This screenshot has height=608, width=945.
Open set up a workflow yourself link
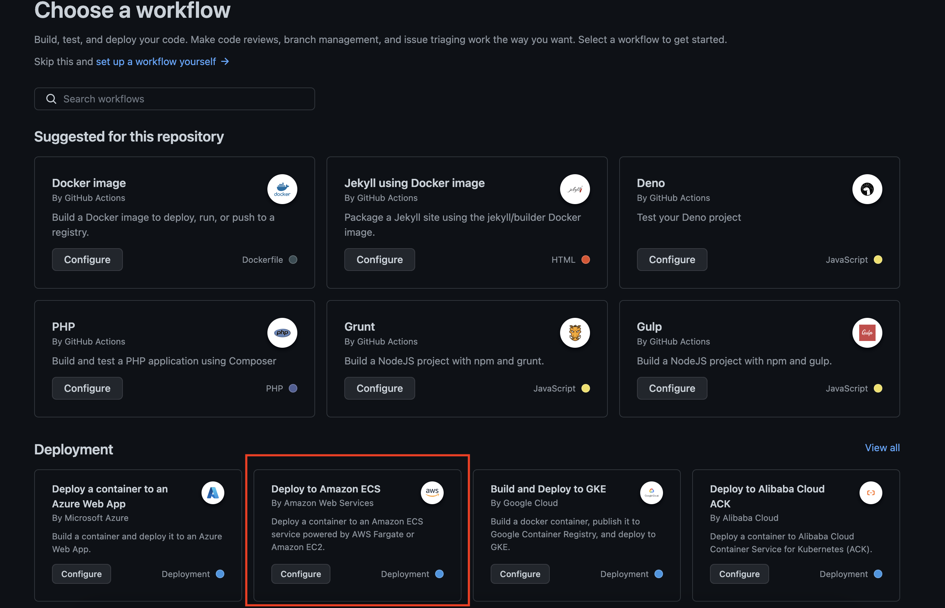point(156,62)
